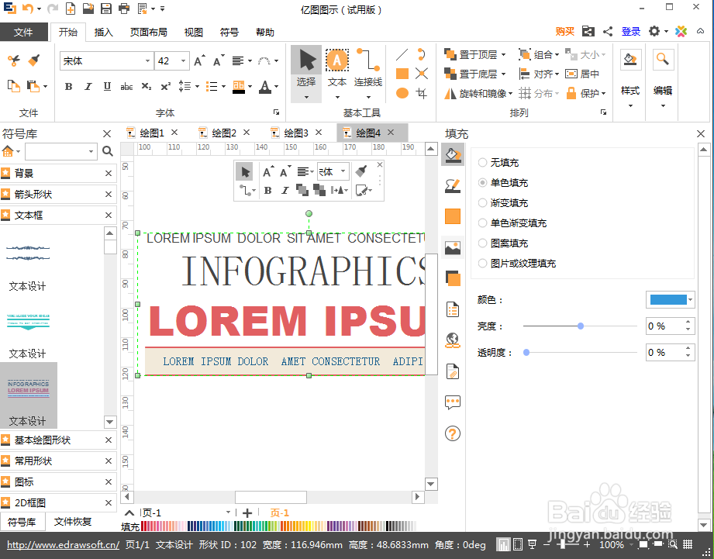Click the 登录 login link

click(x=631, y=32)
